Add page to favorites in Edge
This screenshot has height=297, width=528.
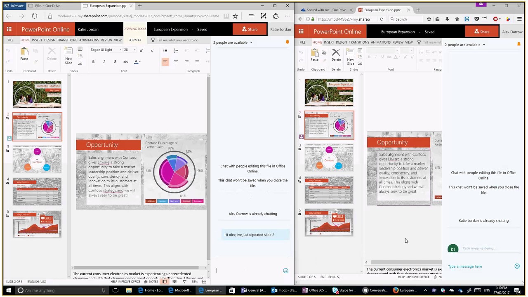(235, 16)
